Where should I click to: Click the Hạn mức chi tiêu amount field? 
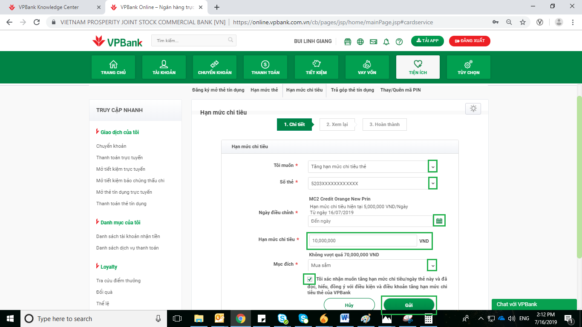click(x=363, y=241)
